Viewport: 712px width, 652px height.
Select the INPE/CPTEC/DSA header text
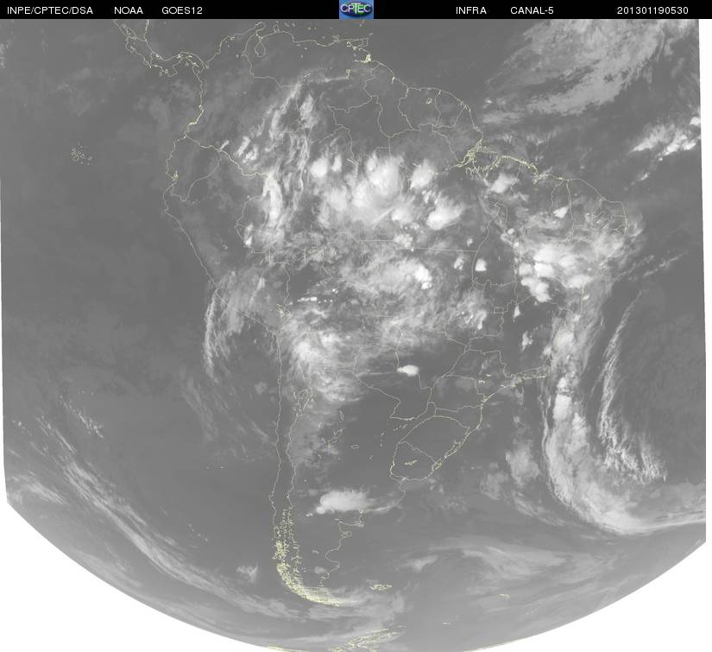click(50, 10)
